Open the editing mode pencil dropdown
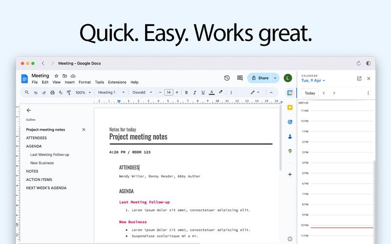The width and height of the screenshot is (391, 244). pyautogui.click(x=255, y=92)
